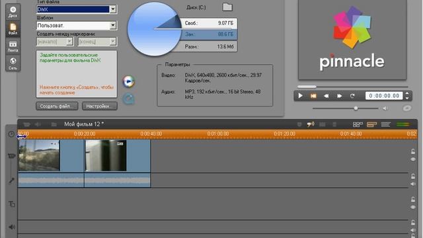
Task: Select the second clip's audio waveform
Action: point(118,180)
